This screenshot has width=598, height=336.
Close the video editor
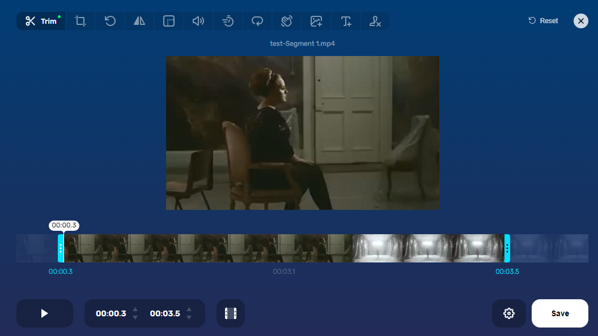(x=581, y=21)
